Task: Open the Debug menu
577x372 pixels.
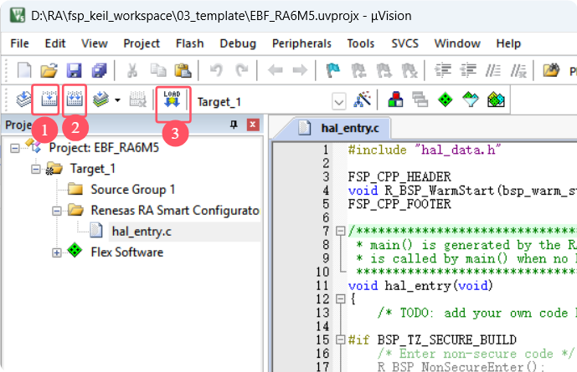Action: 238,43
